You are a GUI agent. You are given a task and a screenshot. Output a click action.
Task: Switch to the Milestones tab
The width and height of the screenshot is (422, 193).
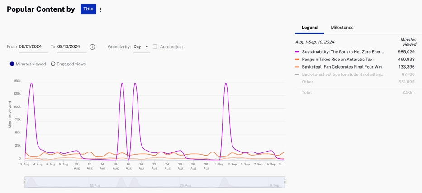[x=342, y=28]
